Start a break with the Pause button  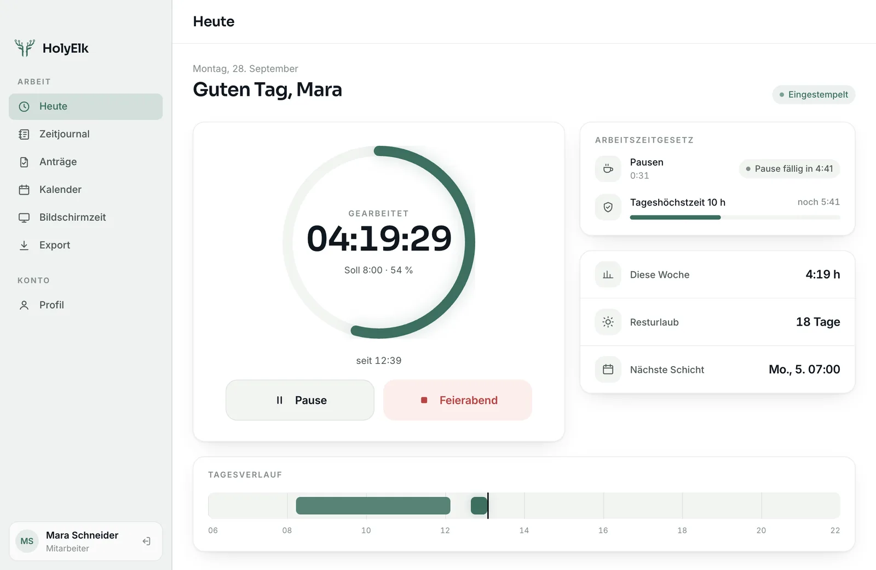tap(300, 400)
